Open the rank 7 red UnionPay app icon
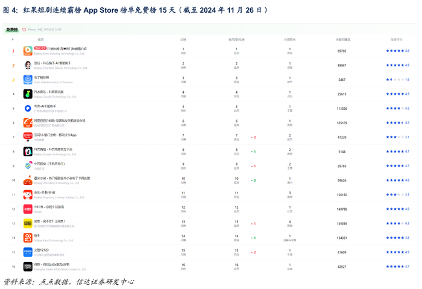This screenshot has height=289, width=422. (28, 137)
